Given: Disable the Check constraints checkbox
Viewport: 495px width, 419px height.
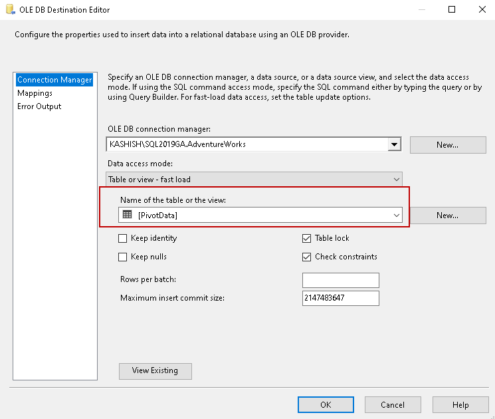Looking at the screenshot, I should point(306,257).
